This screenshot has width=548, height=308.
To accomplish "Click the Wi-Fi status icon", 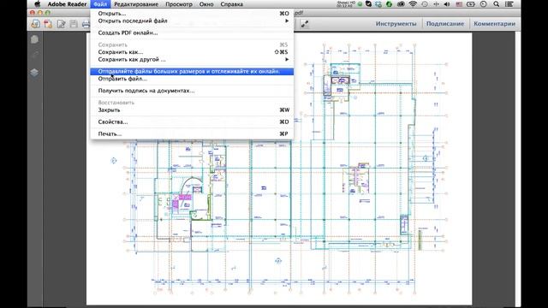I will click(x=413, y=4).
